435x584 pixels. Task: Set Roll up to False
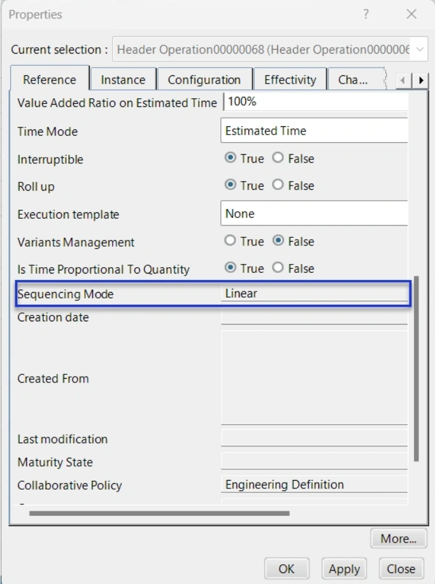click(x=277, y=186)
